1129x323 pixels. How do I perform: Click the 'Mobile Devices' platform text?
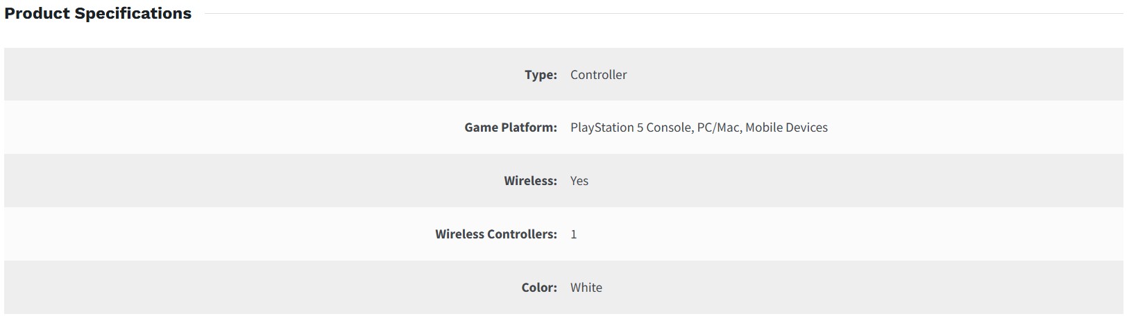[786, 128]
